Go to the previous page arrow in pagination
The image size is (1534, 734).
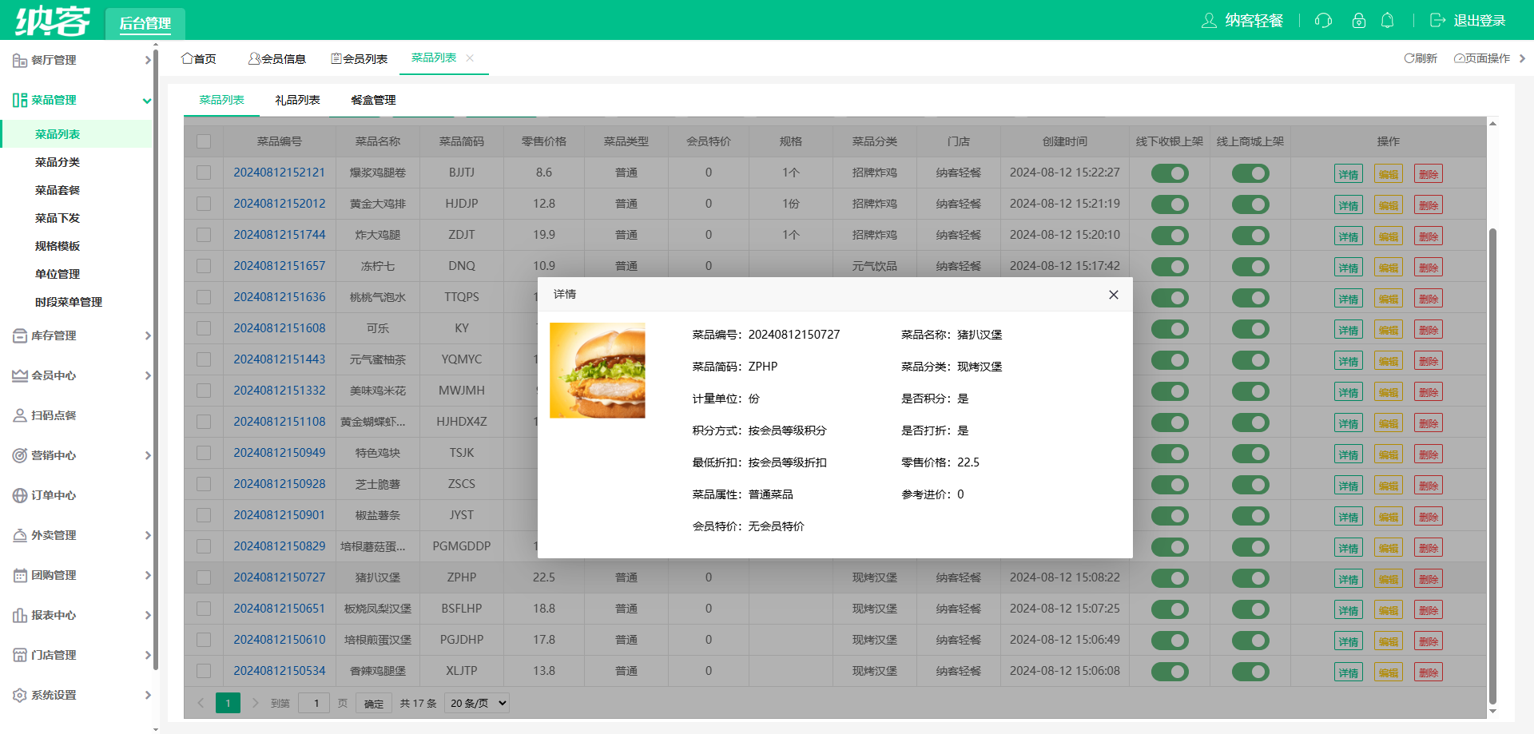[201, 703]
